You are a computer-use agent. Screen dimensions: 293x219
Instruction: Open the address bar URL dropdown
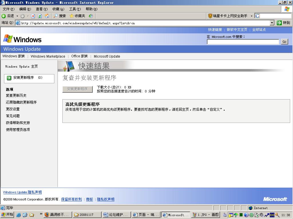272,23
